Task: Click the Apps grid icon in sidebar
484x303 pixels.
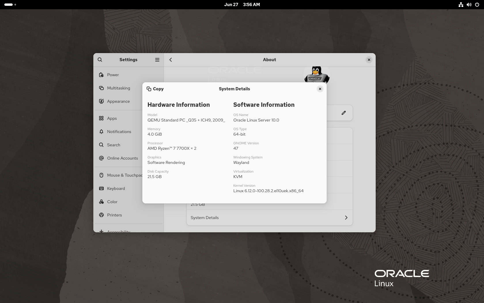Action: [101, 118]
